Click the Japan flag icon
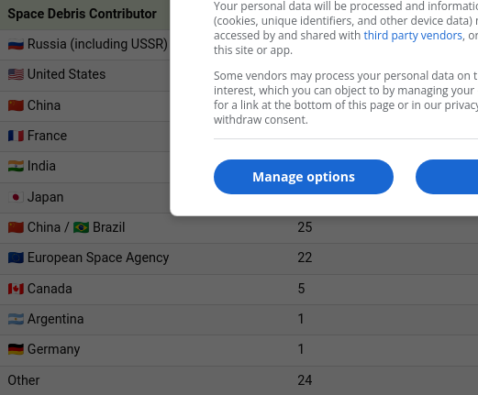 [x=16, y=197]
